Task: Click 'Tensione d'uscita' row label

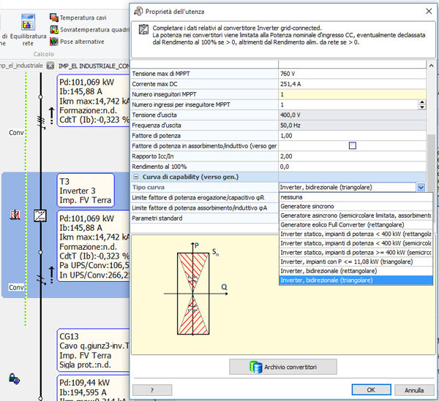Action: [x=154, y=115]
